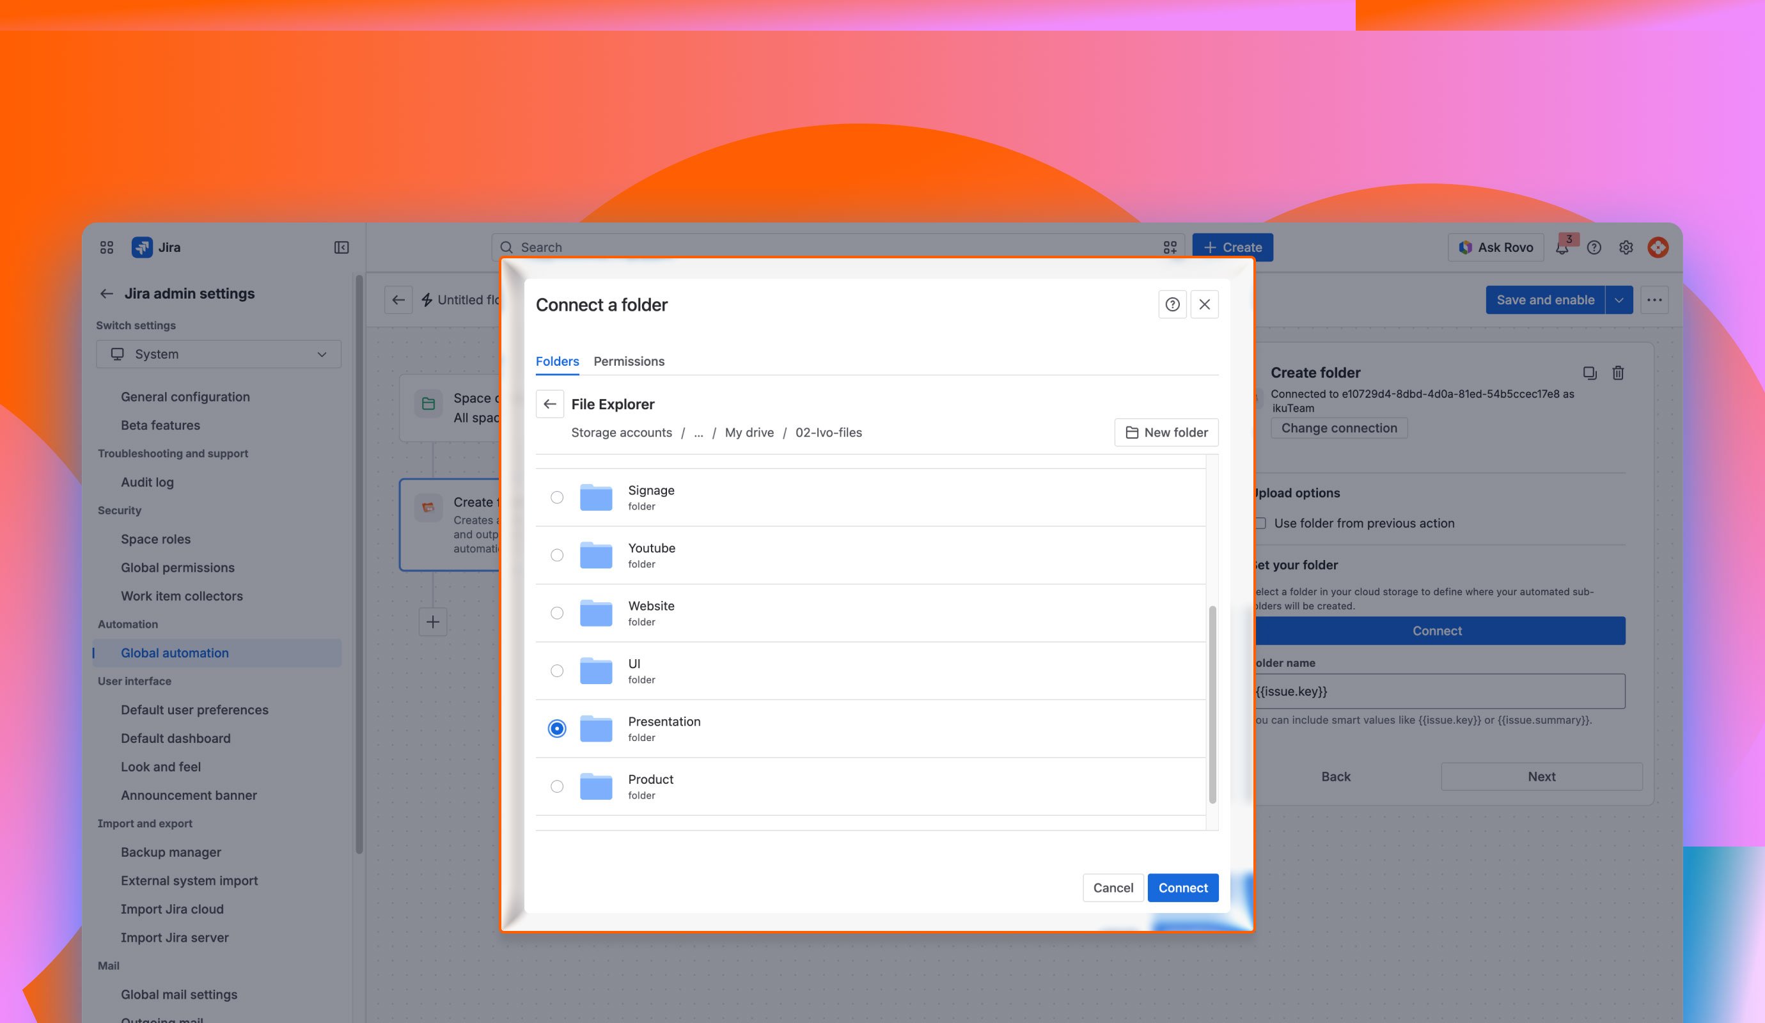Open Global automation in sidebar
The width and height of the screenshot is (1765, 1023).
217,653
